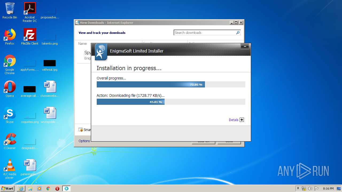
Task: Minimize the EnigmaSoft installer window
Action: 245,46
